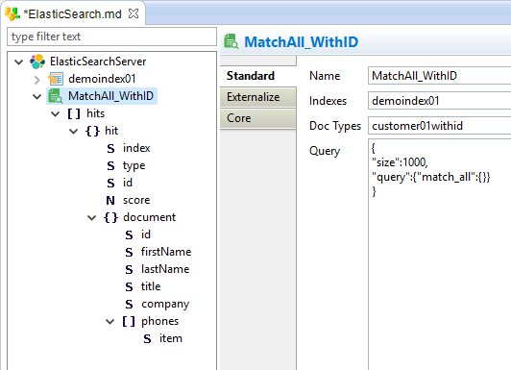Image resolution: width=511 pixels, height=370 pixels.
Task: Close the ElasticSearch.md editor tab
Action: tap(134, 13)
